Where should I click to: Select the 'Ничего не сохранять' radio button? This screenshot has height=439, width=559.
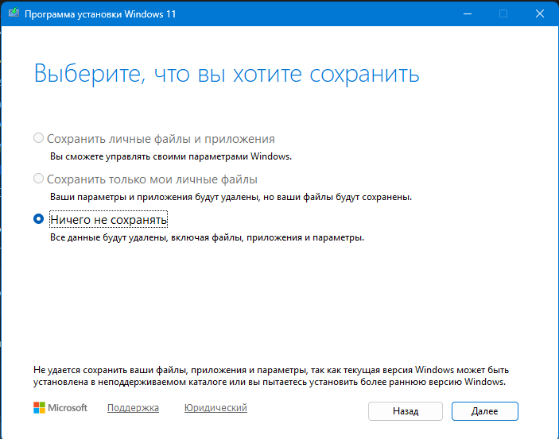[38, 218]
